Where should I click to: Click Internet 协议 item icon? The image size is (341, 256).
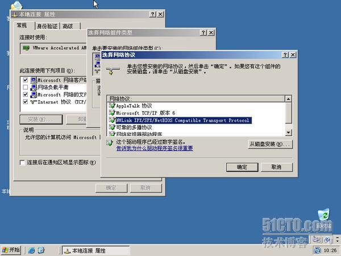coord(34,102)
